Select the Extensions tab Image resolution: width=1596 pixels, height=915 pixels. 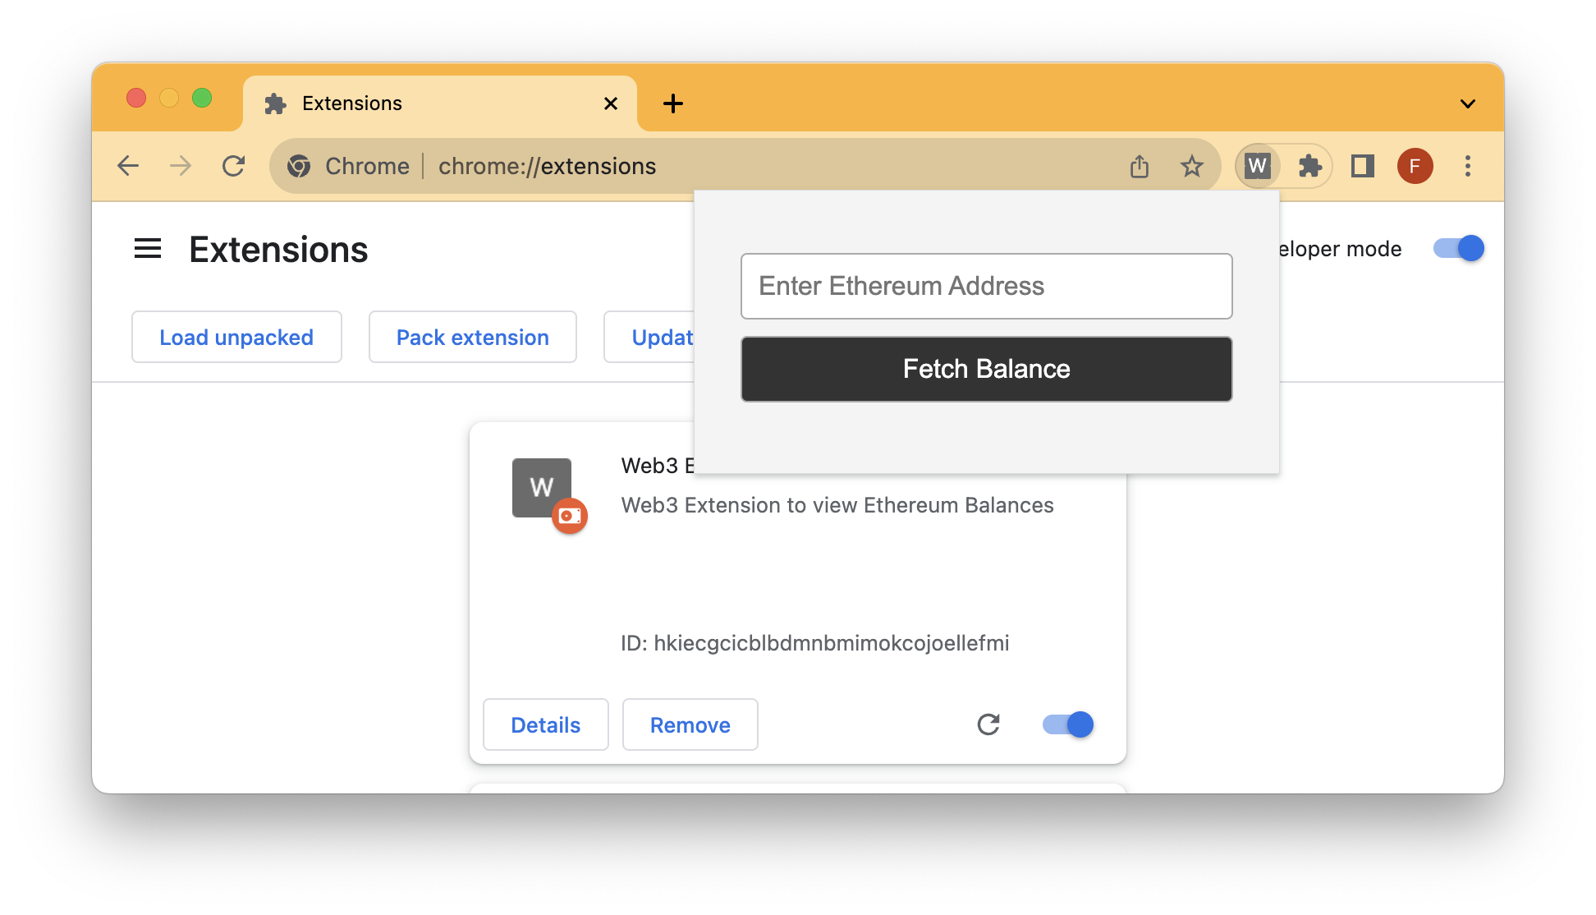[440, 103]
